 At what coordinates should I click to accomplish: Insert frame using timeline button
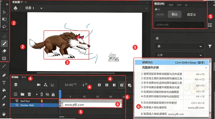coord(114,85)
